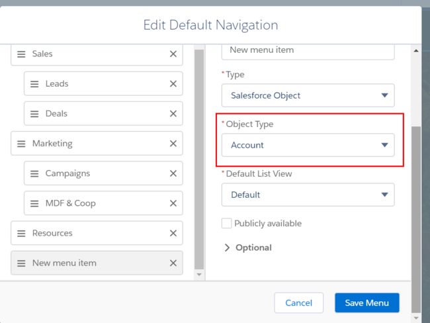This screenshot has height=323, width=430.
Task: Click the Resources drag handle icon
Action: (x=21, y=233)
